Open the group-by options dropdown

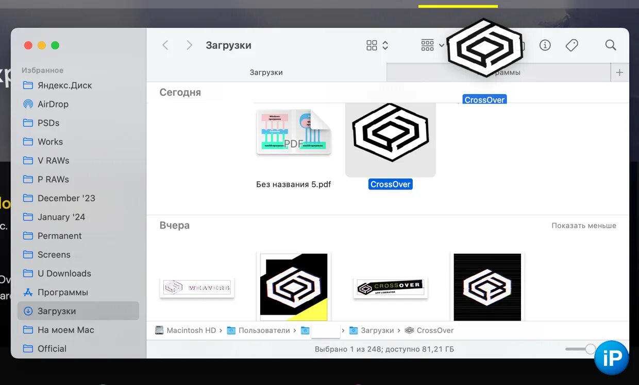(432, 45)
